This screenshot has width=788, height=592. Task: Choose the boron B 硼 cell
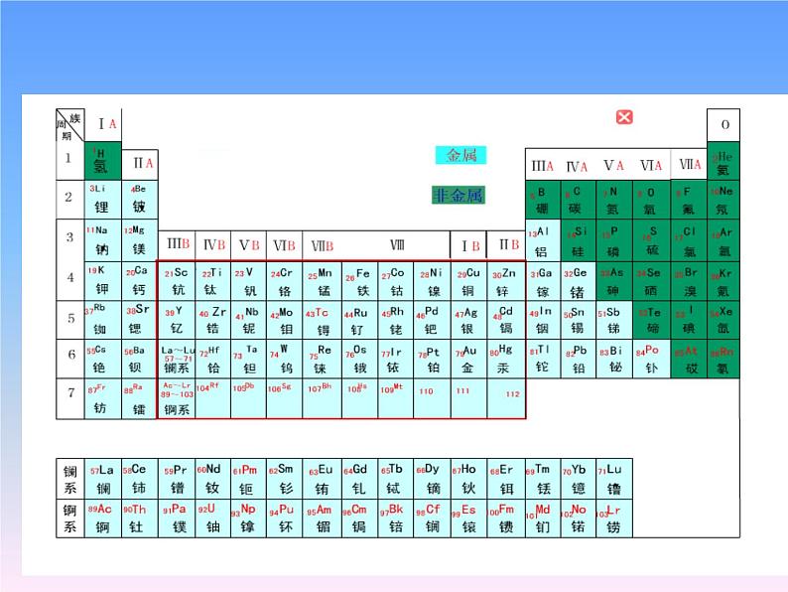(x=543, y=200)
